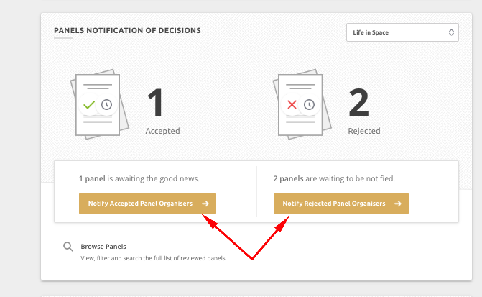Click the rejected panels document illustration
This screenshot has height=297, width=482.
click(302, 104)
